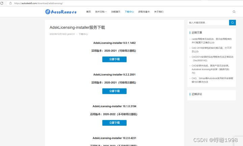243x146 pixels.
Task: Open the header search magnifier icon
Action: [x=234, y=12]
